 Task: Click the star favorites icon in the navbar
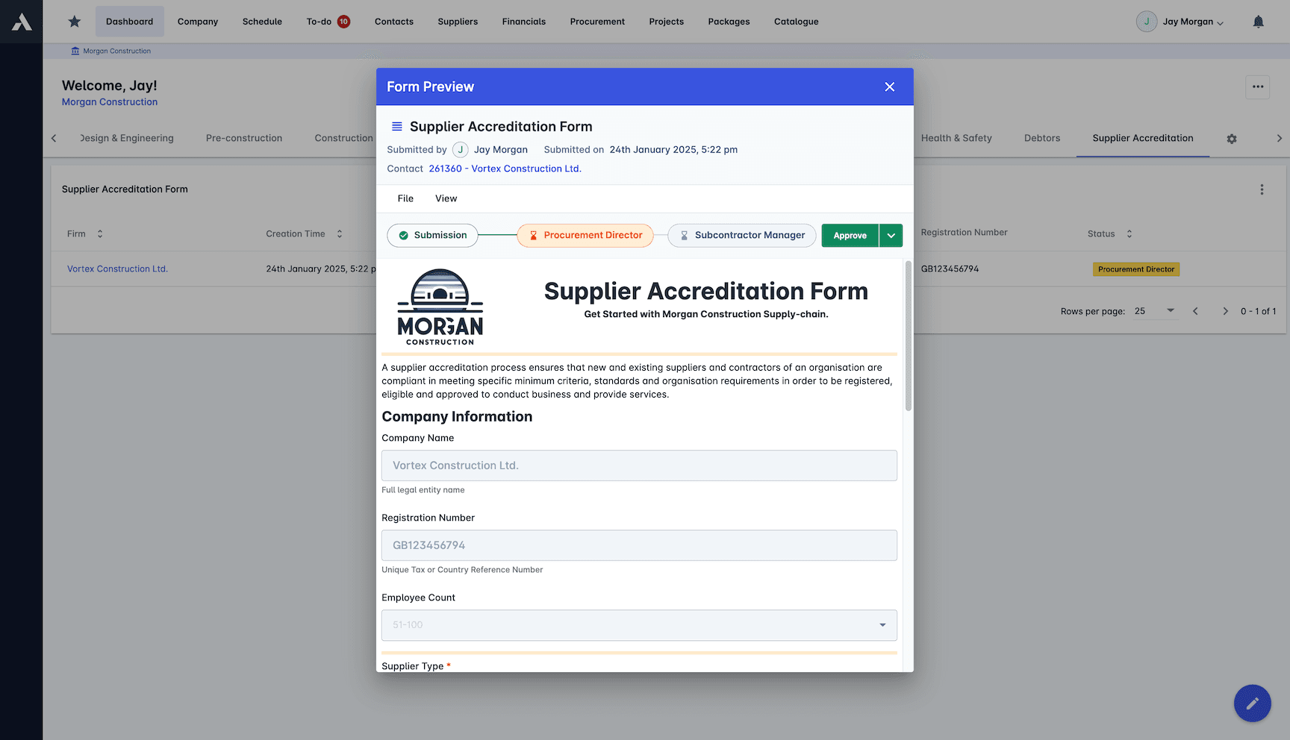coord(74,22)
